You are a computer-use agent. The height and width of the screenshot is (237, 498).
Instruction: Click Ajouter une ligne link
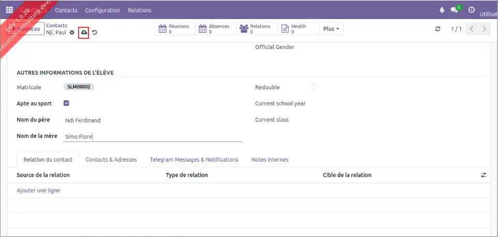tap(38, 191)
